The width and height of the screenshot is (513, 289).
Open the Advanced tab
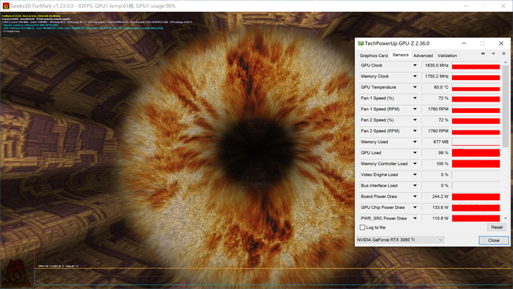(x=422, y=55)
